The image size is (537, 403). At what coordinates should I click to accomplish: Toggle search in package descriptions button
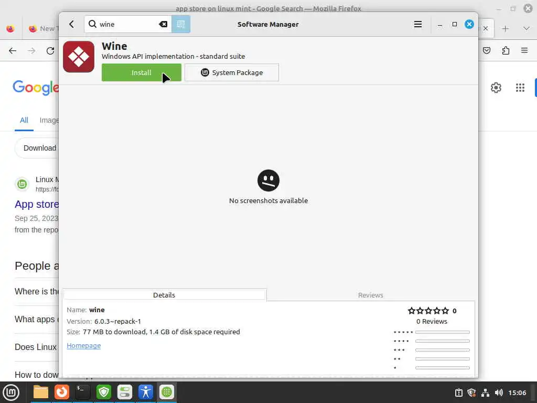tap(181, 24)
